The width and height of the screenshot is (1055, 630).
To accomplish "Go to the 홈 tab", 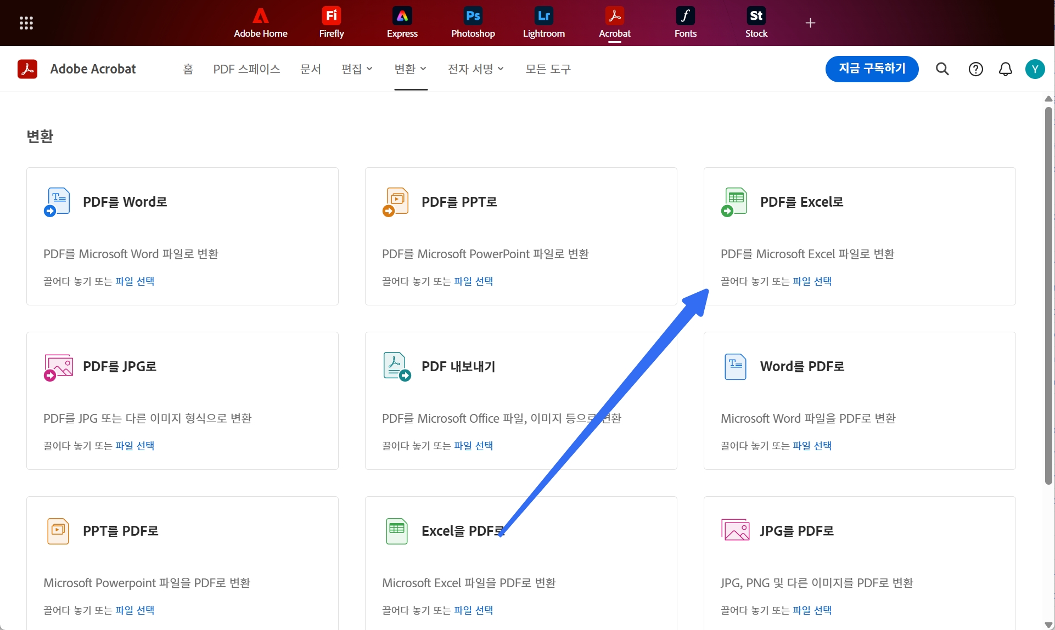I will coord(188,69).
